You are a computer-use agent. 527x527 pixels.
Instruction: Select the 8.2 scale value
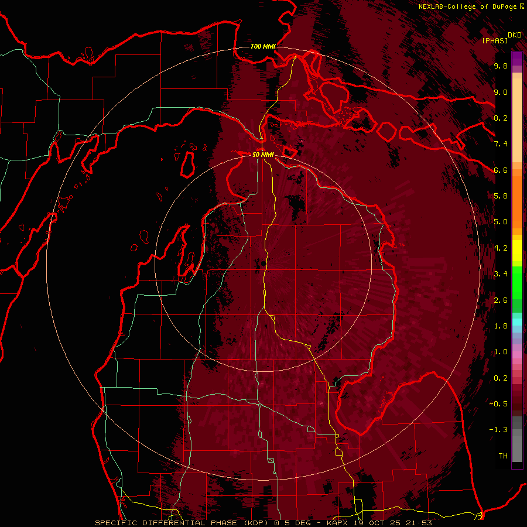501,118
